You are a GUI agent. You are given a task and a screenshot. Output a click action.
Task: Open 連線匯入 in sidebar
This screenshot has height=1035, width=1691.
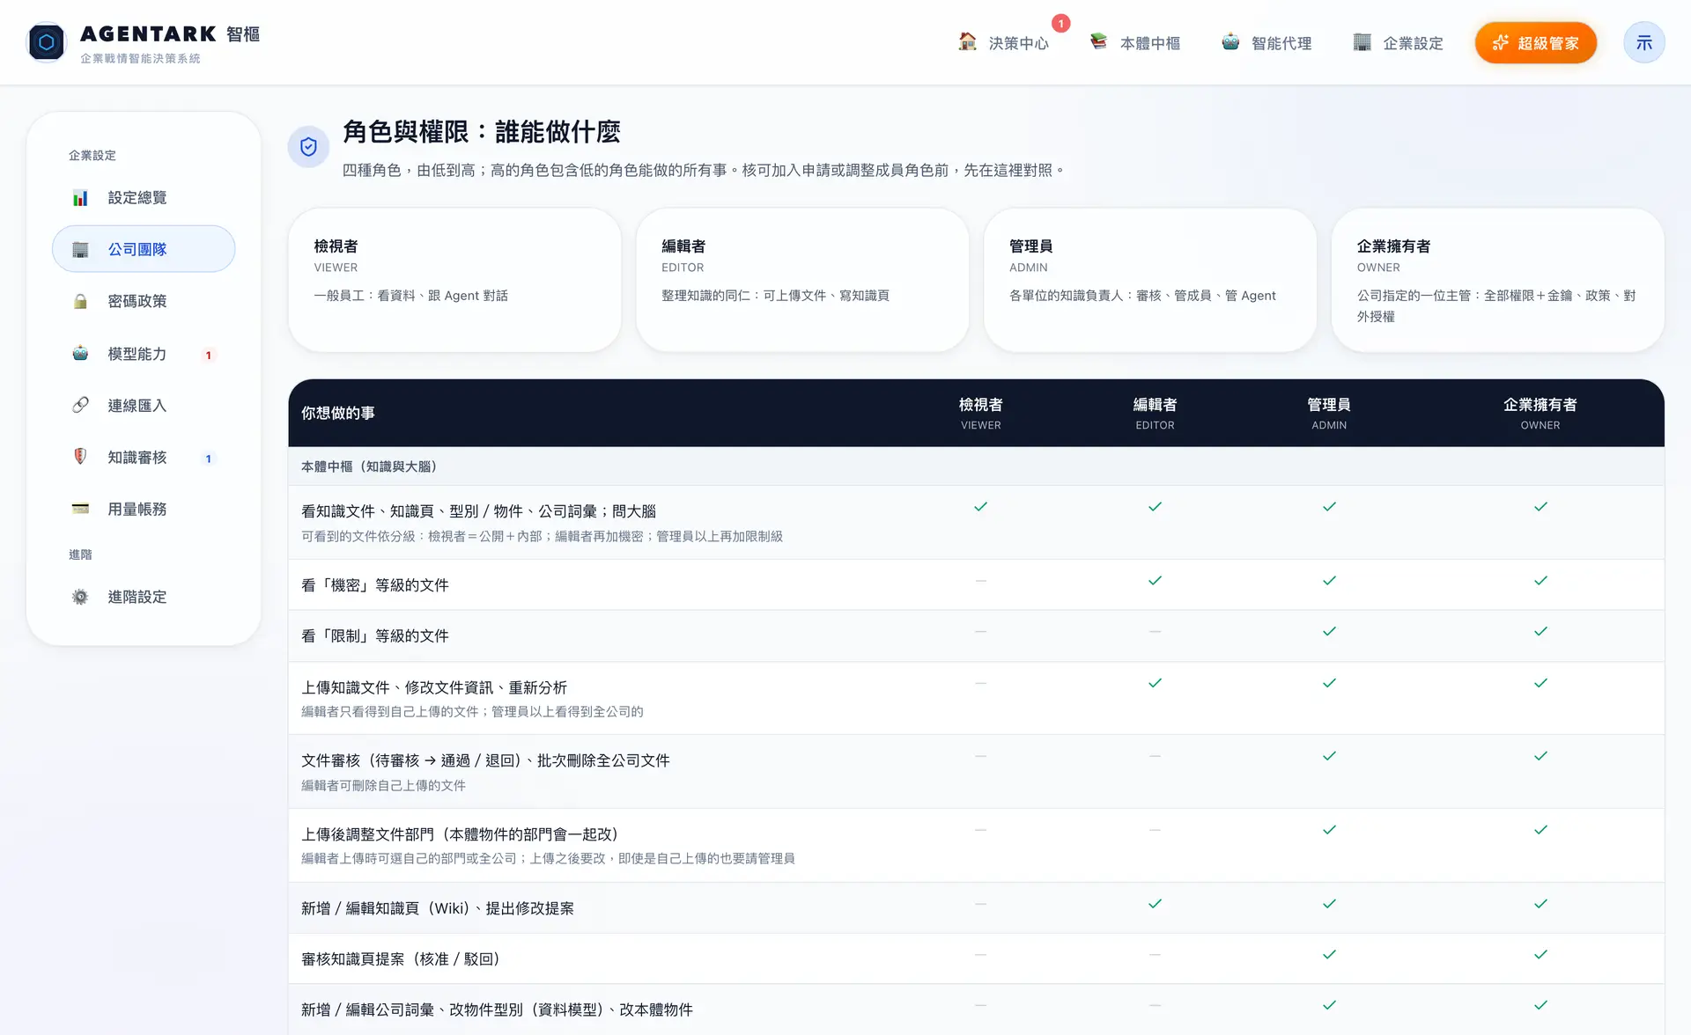(144, 406)
